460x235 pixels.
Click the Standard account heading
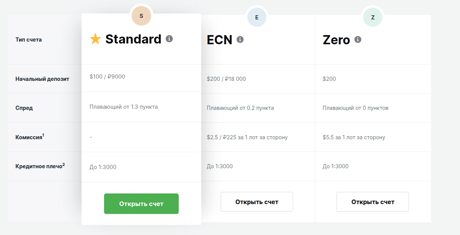click(133, 39)
